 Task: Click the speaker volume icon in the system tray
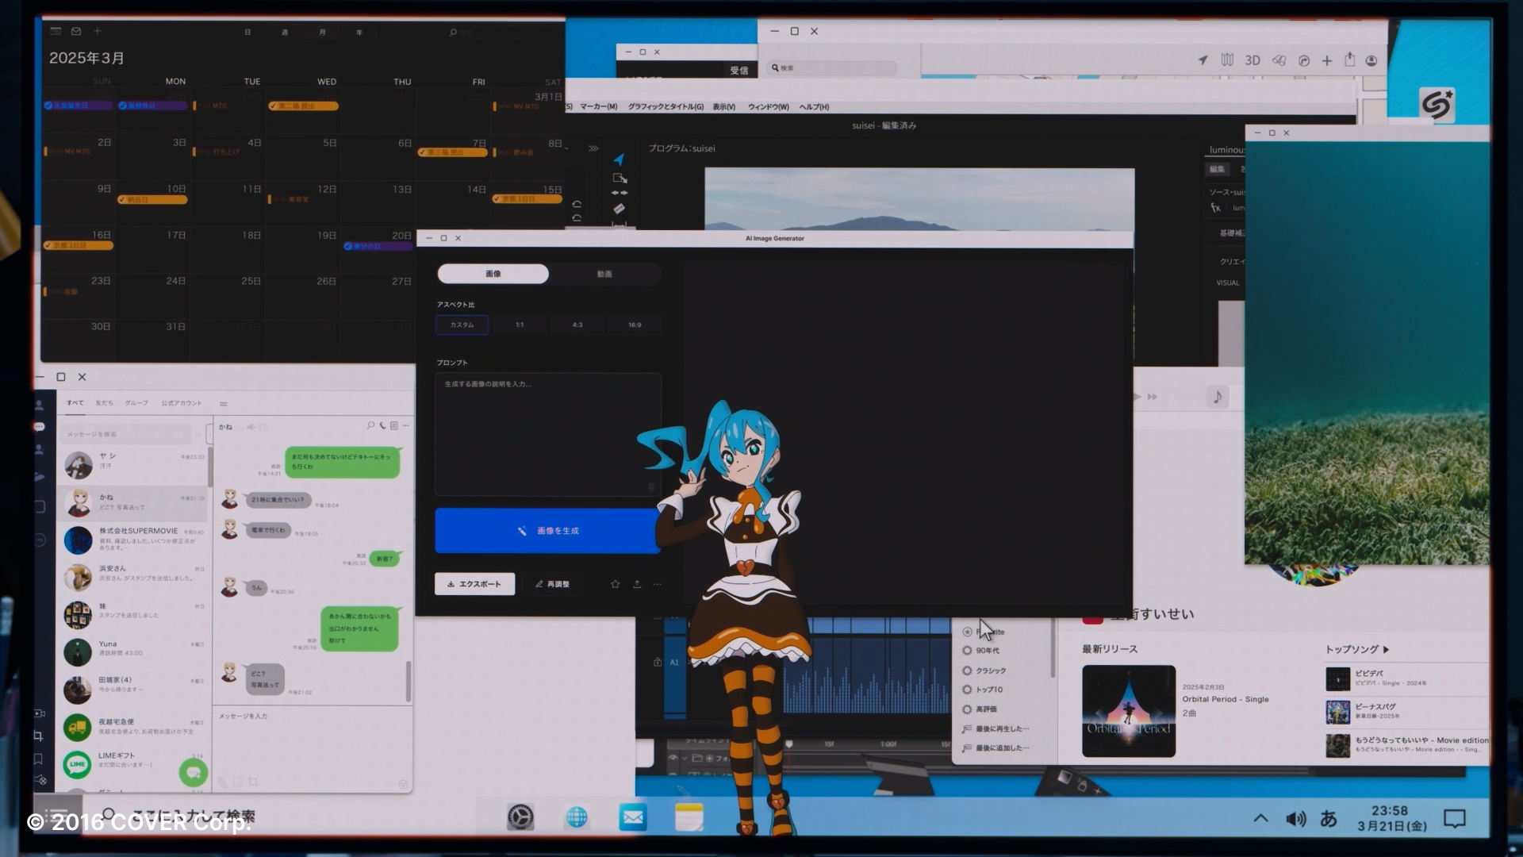click(1296, 819)
